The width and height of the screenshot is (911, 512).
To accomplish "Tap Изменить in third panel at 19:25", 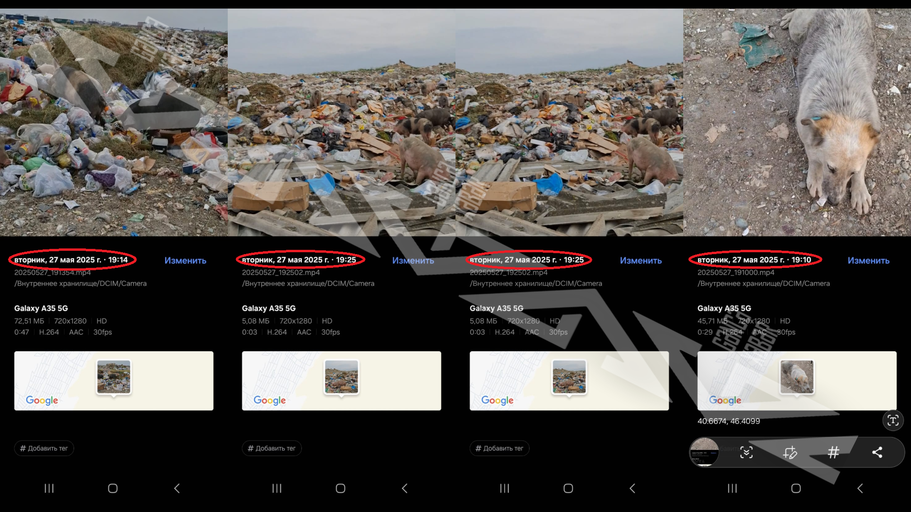I will pos(641,260).
